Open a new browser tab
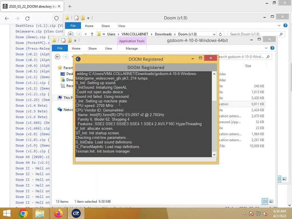292x219 pixels. coord(70,6)
